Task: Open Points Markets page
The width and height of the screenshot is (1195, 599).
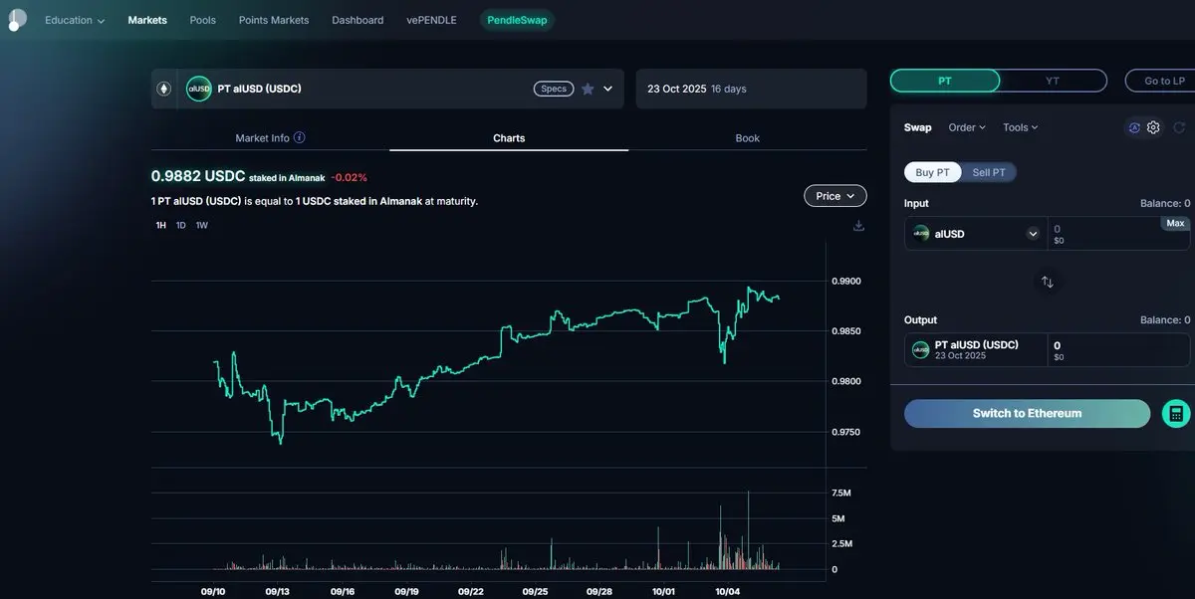Action: [x=274, y=20]
